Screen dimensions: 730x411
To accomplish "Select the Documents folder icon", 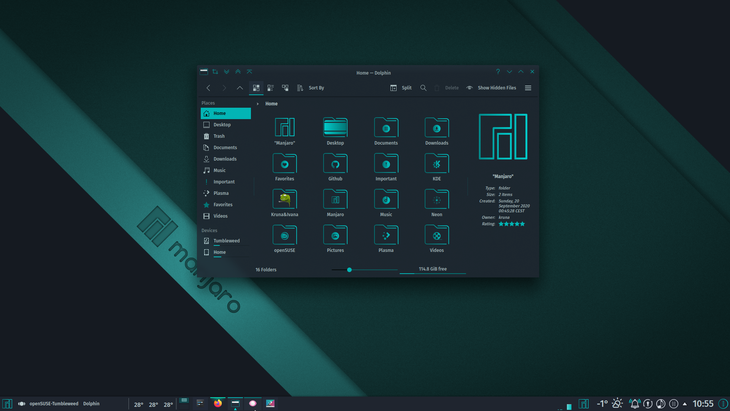I will pyautogui.click(x=386, y=127).
